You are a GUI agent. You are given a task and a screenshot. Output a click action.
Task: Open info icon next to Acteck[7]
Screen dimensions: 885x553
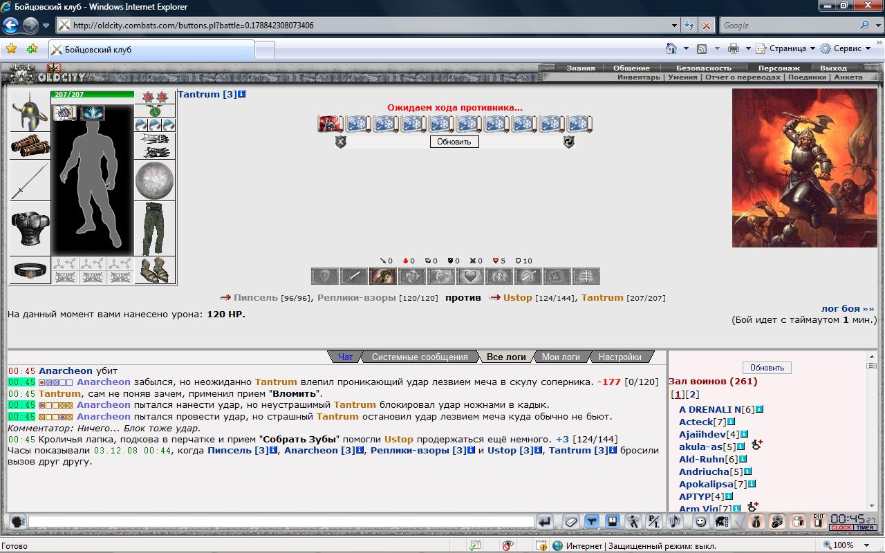tap(731, 422)
